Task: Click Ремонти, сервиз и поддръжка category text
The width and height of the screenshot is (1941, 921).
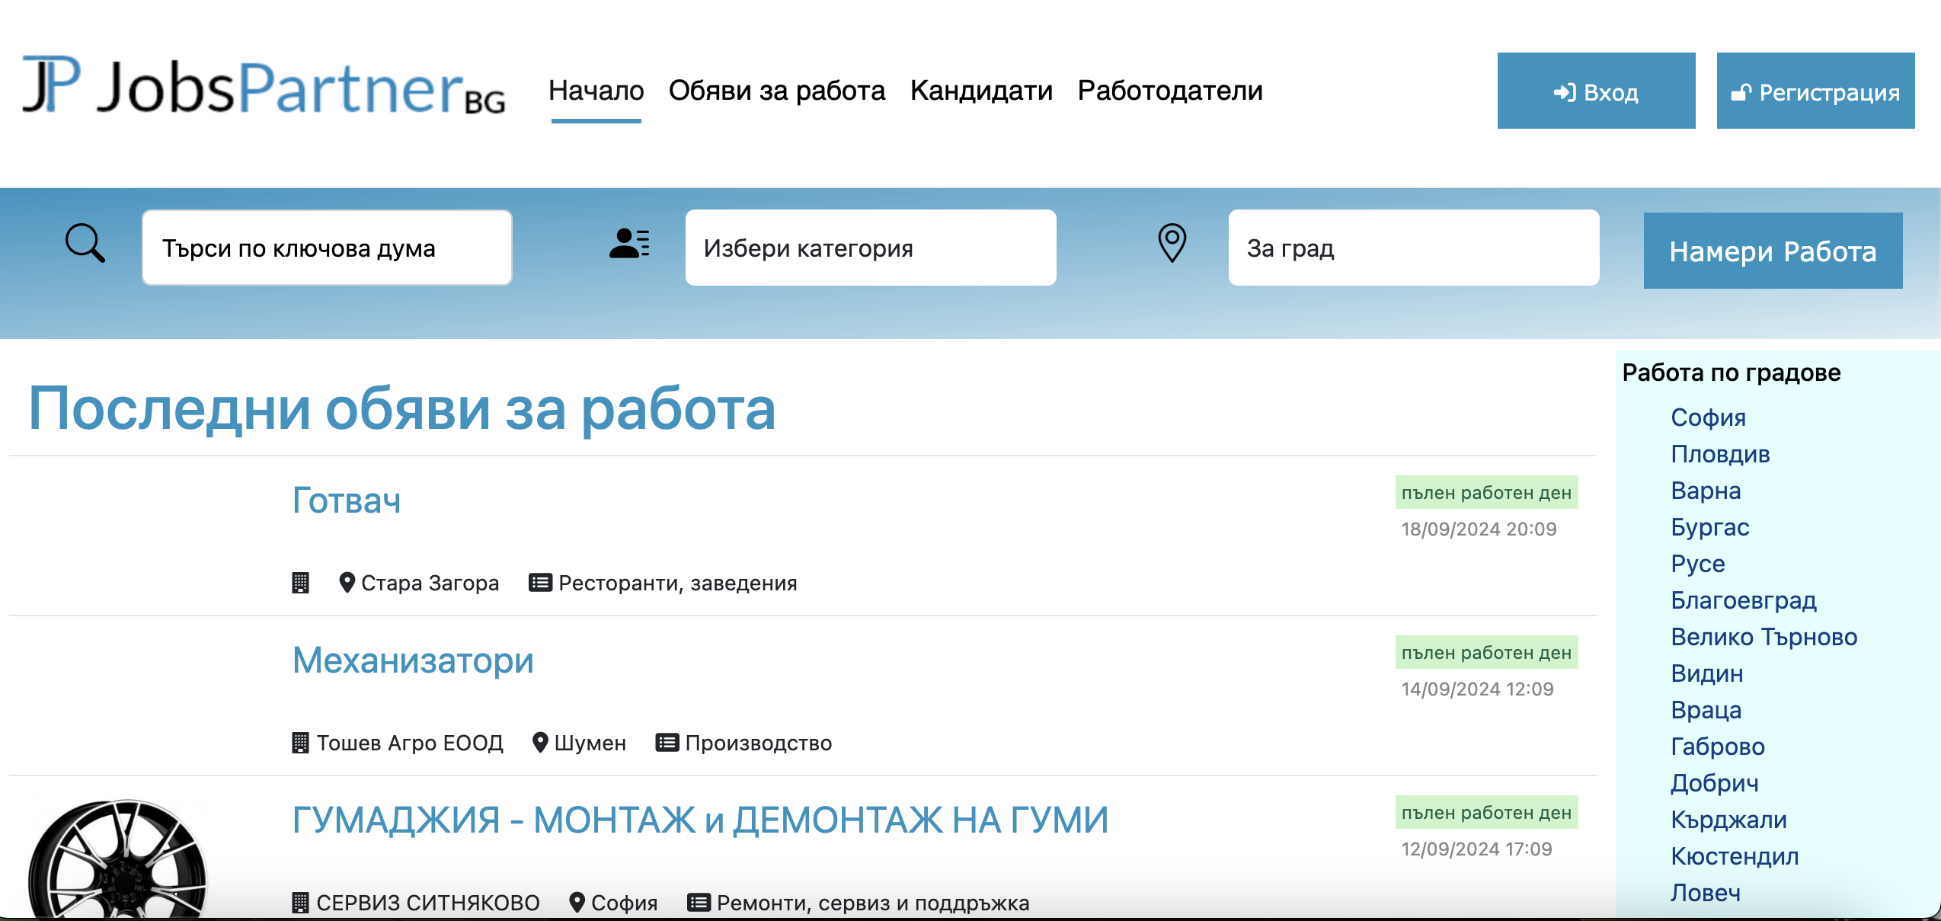Action: click(873, 903)
